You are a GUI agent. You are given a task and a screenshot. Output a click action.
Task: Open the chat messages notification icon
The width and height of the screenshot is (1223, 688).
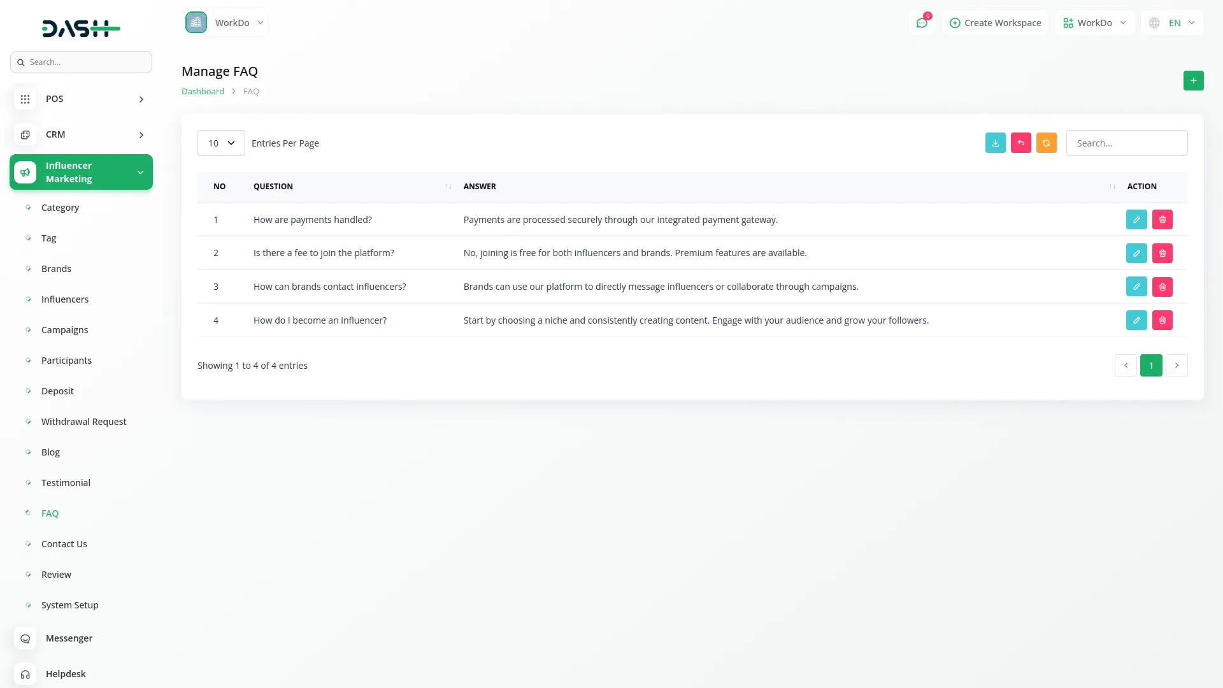[x=921, y=23]
